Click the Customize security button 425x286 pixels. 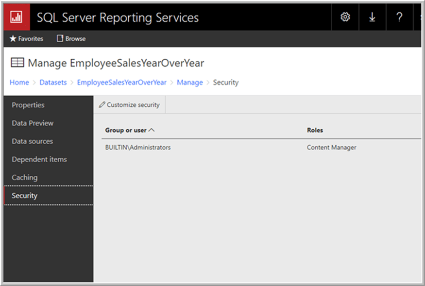pos(129,105)
